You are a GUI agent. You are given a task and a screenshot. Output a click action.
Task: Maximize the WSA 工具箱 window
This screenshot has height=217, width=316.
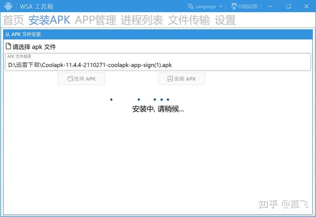tap(288, 6)
